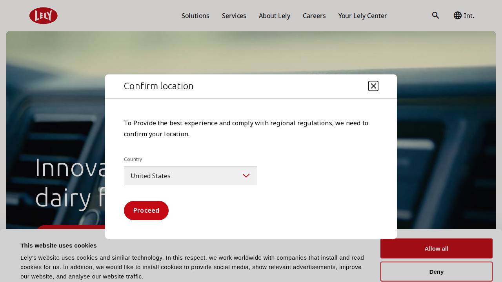Viewport: 502px width, 282px height.
Task: Click the Lely logo
Action: [43, 16]
